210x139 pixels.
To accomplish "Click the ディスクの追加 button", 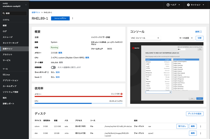I will click(x=195, y=114).
